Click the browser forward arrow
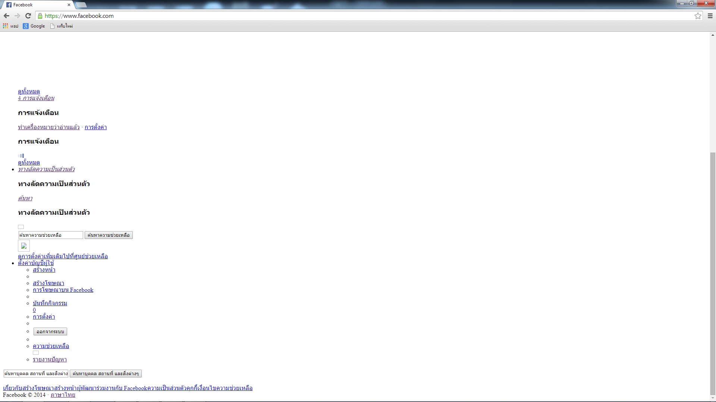The width and height of the screenshot is (716, 402). (x=17, y=16)
